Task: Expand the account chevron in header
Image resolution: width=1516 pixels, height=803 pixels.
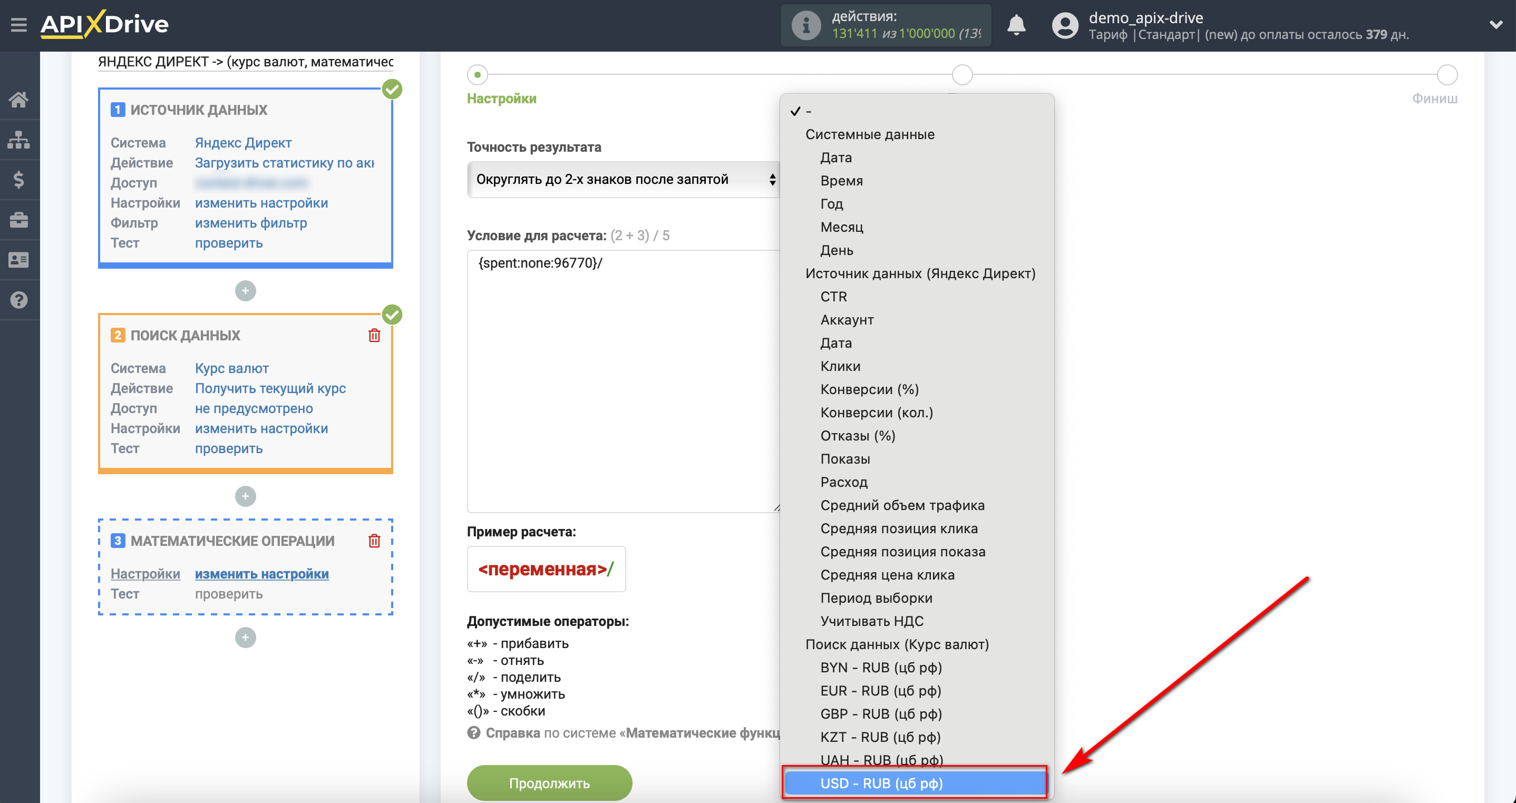Action: pyautogui.click(x=1495, y=25)
